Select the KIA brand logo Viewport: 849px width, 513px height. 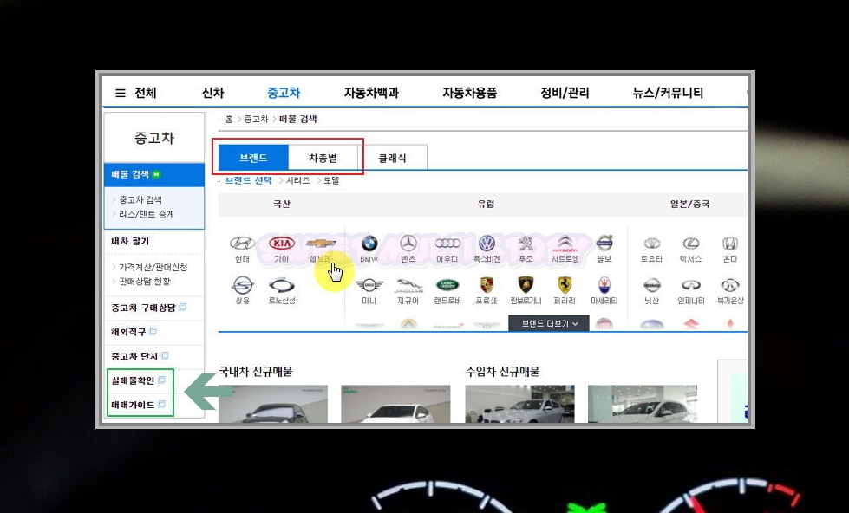click(x=282, y=243)
